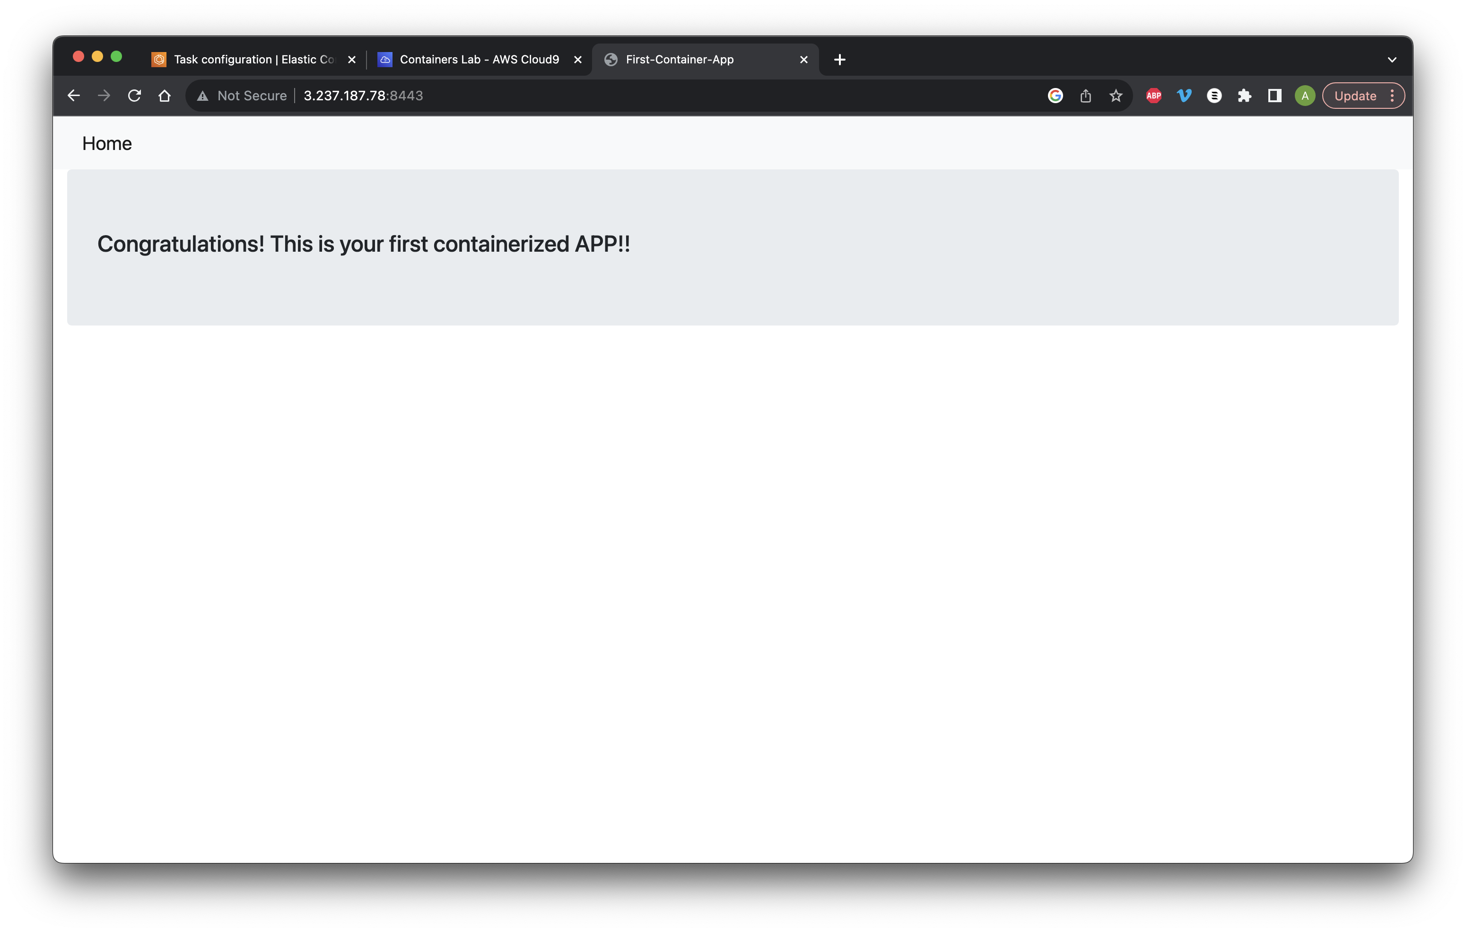Viewport: 1466px width, 933px height.
Task: Open the browser home page
Action: point(165,96)
